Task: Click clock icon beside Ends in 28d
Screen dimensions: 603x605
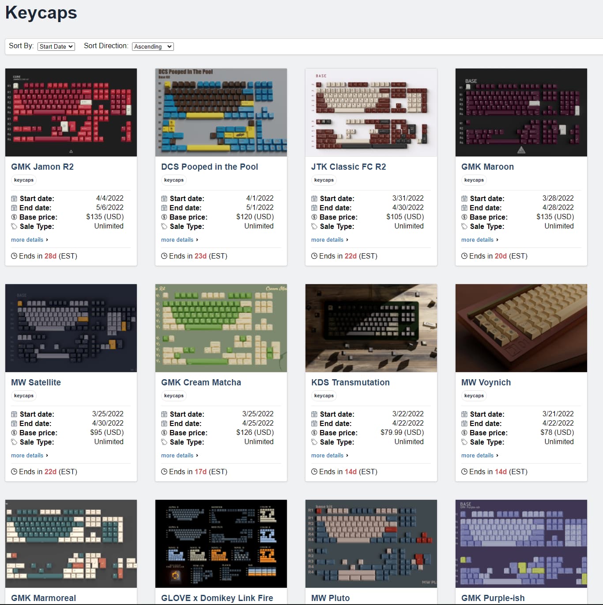Action: (x=14, y=256)
